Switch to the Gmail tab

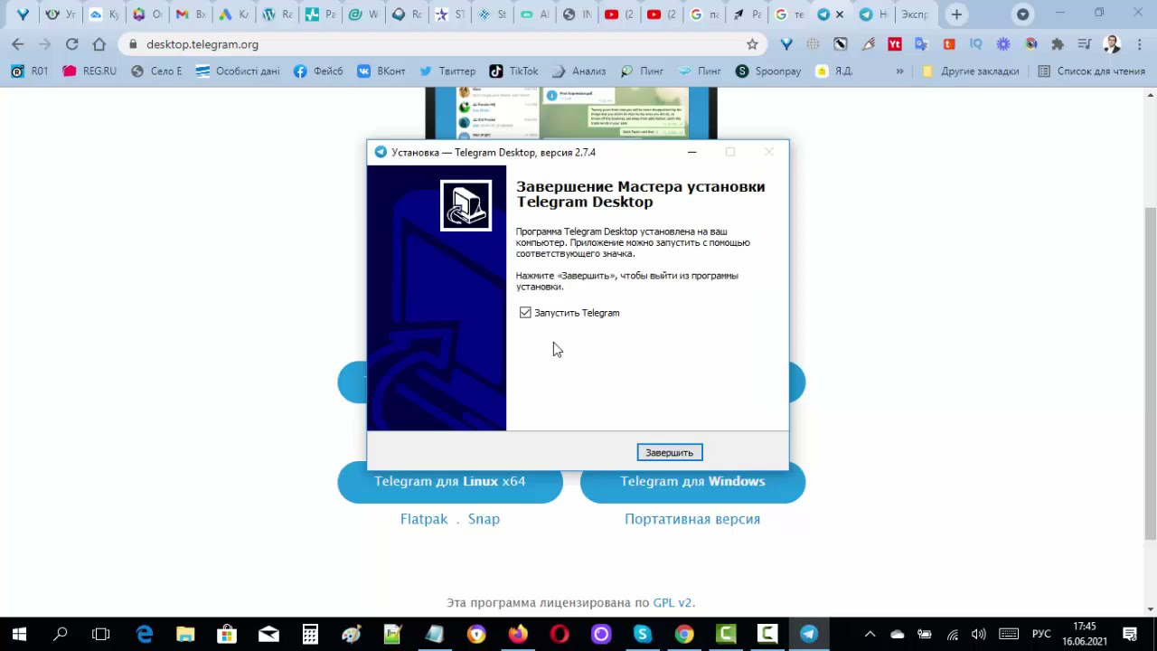(191, 14)
